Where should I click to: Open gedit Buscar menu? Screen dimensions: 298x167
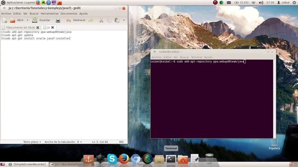34,13
